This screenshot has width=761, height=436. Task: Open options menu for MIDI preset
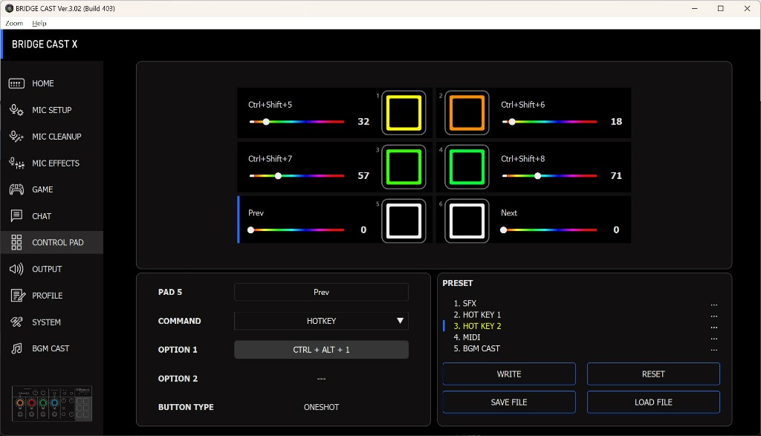coord(713,337)
